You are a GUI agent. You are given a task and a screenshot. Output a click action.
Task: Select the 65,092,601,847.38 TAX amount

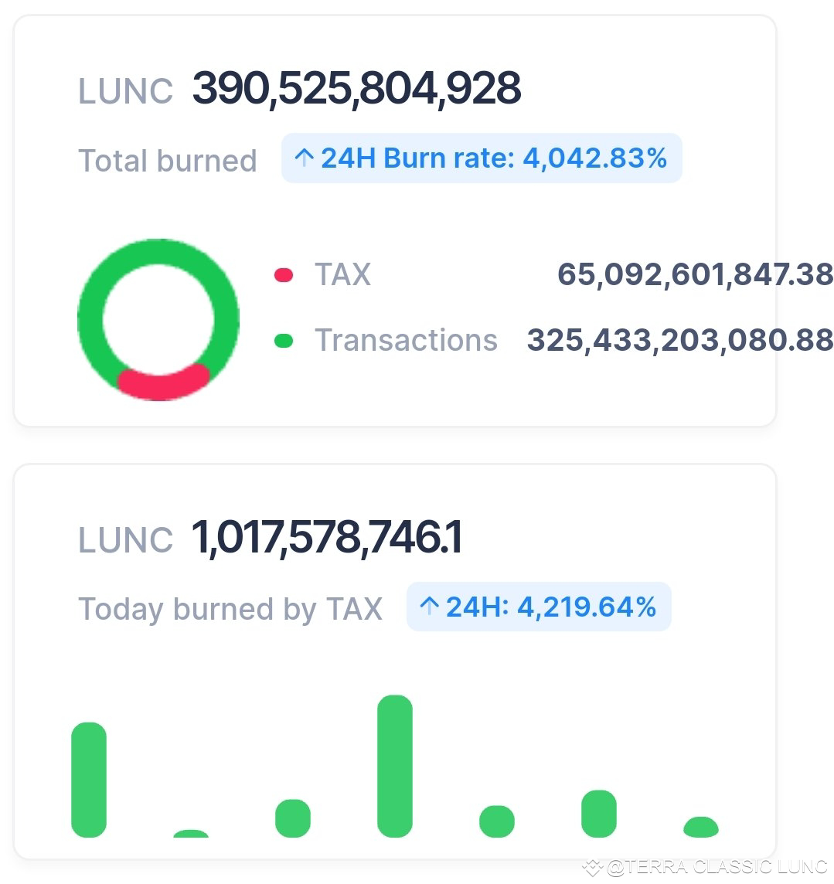pyautogui.click(x=696, y=275)
